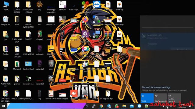Select the ipvanish-se... desktop icon
195x109 pixels.
(x=28, y=80)
